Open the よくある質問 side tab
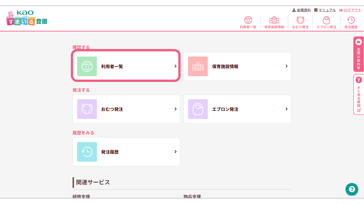The height and width of the screenshot is (204, 364). pos(358,95)
